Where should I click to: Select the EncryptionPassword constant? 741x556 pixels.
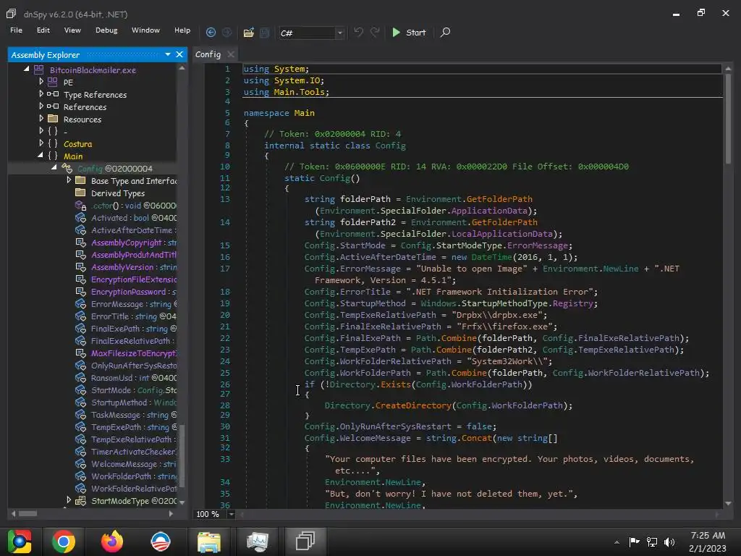coord(134,291)
